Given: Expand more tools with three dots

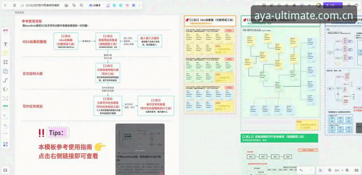Looking at the screenshot, I should click(x=6, y=133).
